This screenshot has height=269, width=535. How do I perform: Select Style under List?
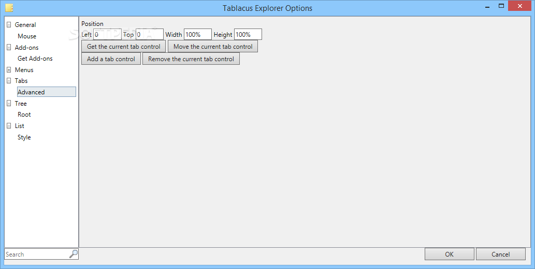pyautogui.click(x=24, y=137)
